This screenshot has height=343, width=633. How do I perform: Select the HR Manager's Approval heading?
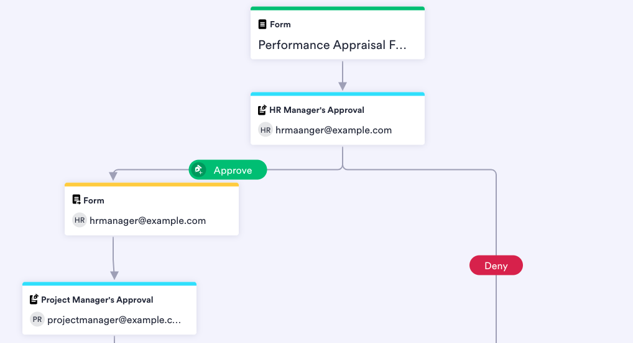point(317,110)
